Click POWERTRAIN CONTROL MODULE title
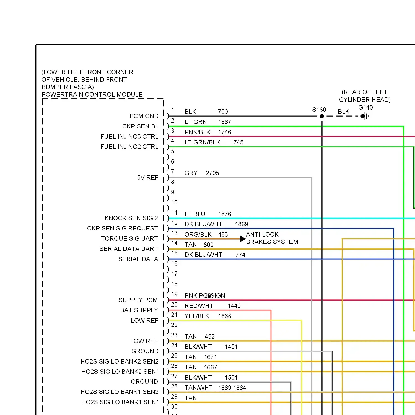 point(92,94)
